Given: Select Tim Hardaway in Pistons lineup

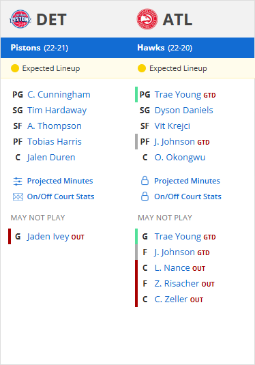Looking at the screenshot, I should coord(57,111).
